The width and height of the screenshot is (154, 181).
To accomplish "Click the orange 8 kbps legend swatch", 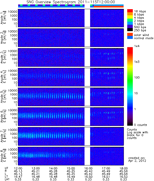I will pyautogui.click(x=130, y=14).
